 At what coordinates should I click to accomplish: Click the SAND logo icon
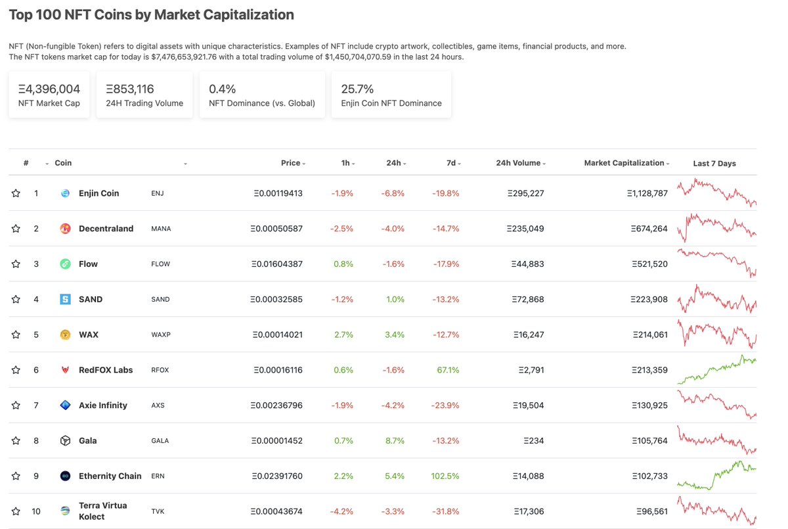click(65, 299)
